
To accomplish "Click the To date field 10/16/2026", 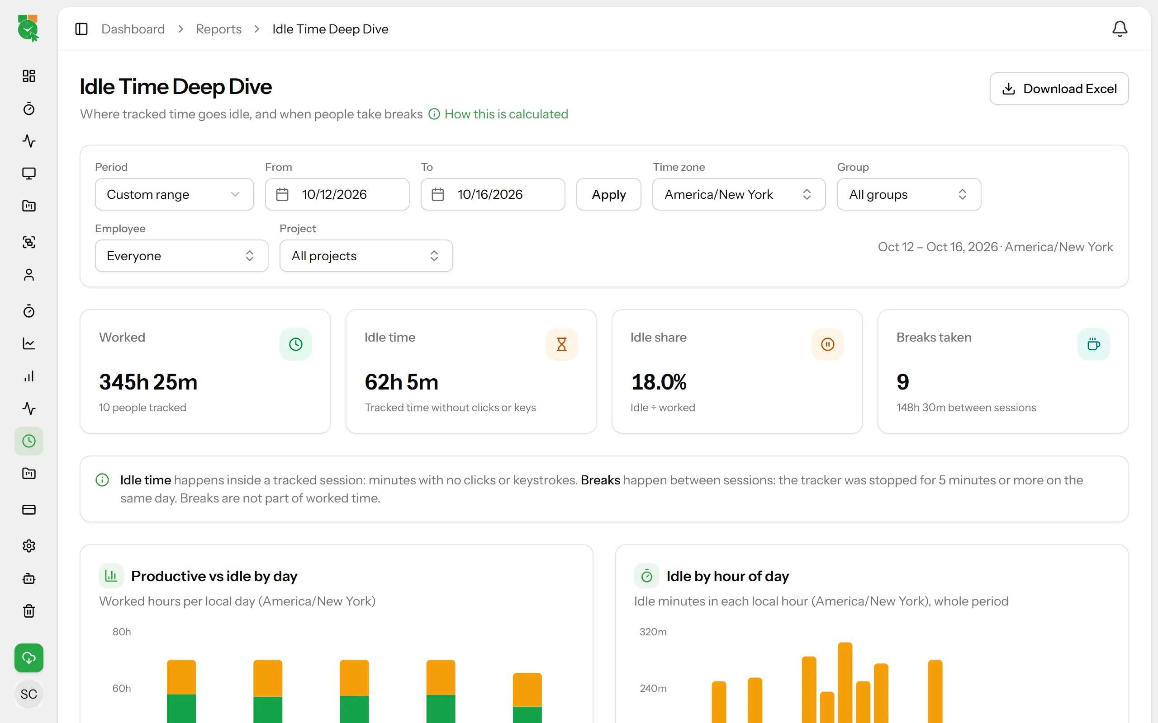I will (x=493, y=195).
